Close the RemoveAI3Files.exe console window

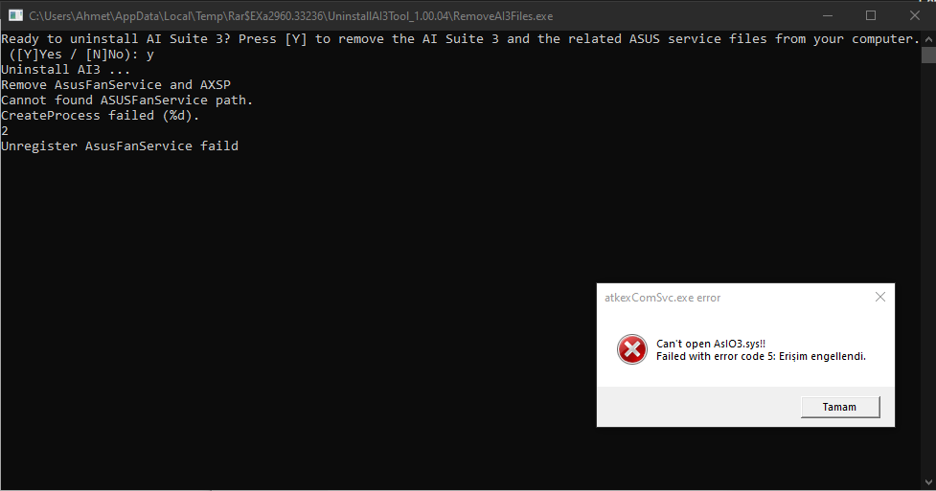[914, 15]
